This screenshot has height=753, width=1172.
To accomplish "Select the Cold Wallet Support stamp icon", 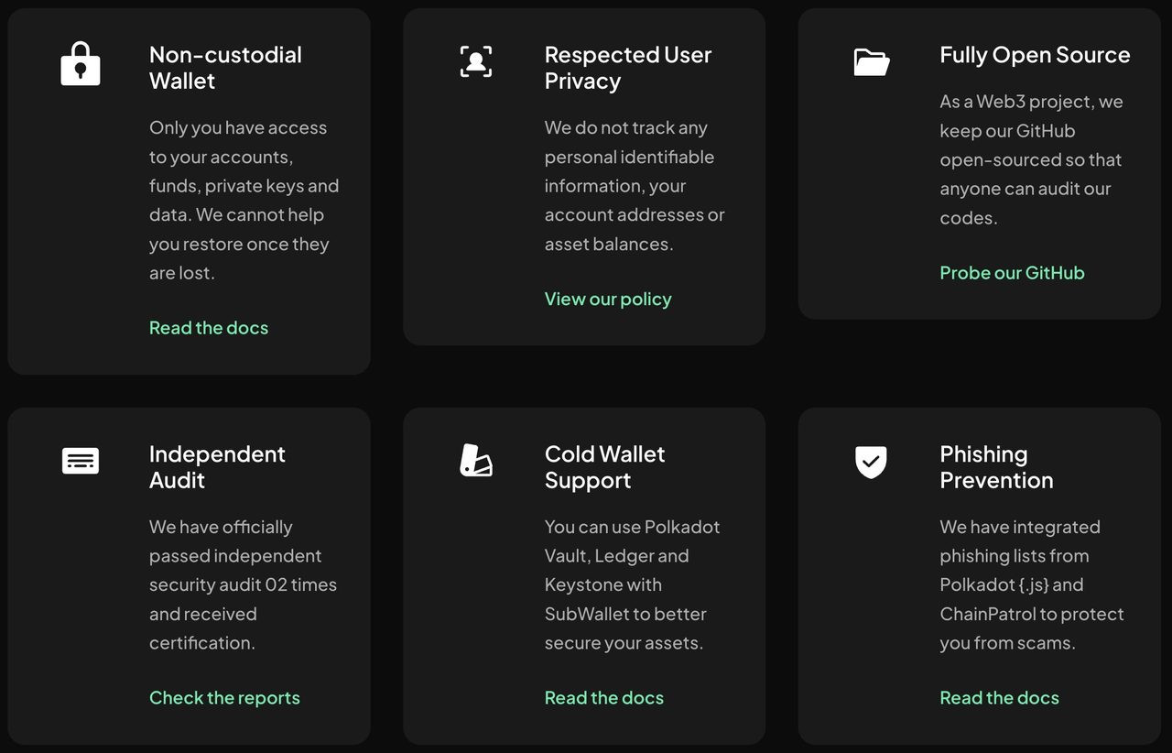I will (476, 461).
